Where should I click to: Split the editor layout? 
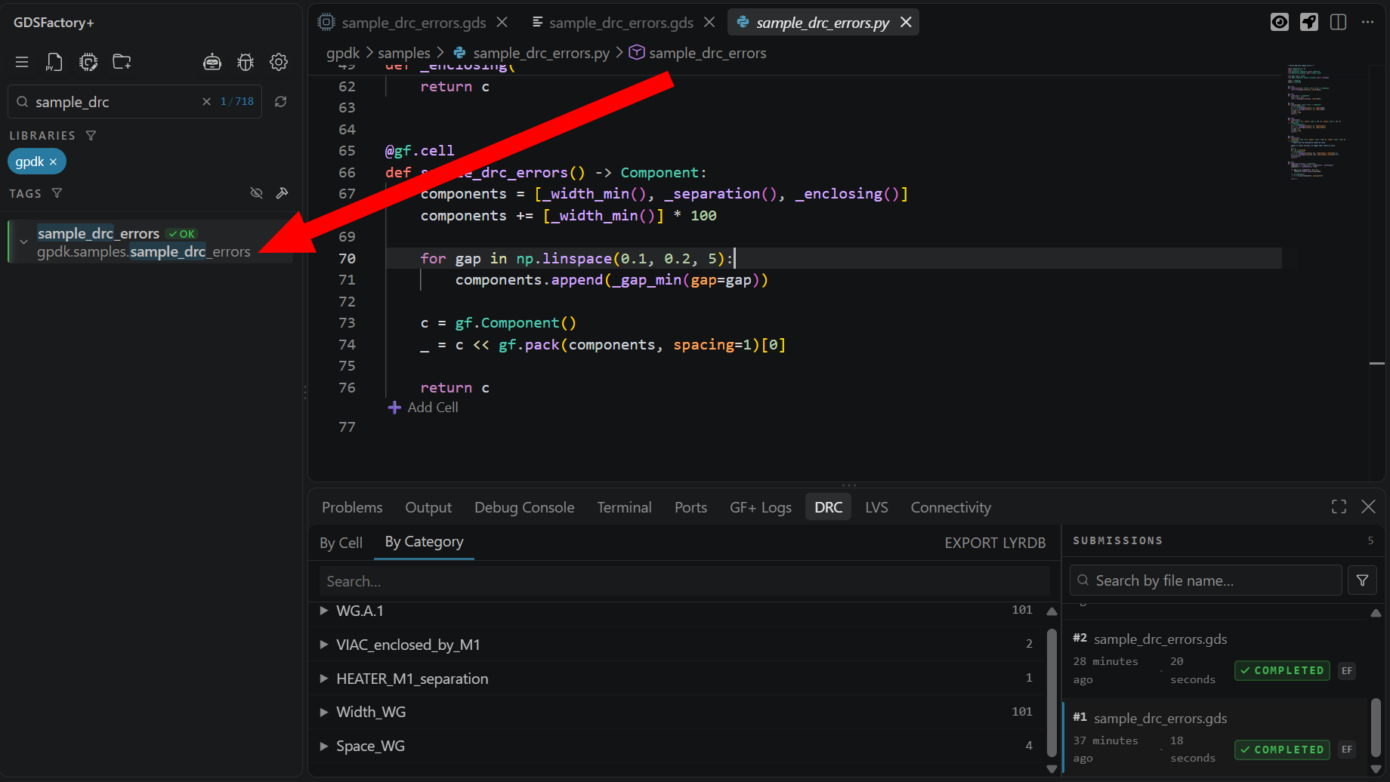tap(1338, 23)
